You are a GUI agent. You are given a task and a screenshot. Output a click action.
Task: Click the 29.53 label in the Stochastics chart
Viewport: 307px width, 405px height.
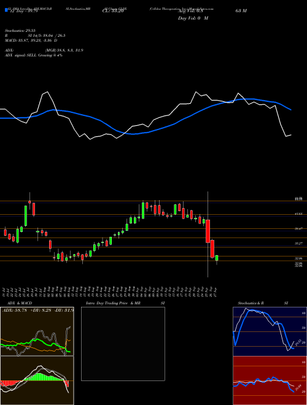pyautogui.click(x=298, y=342)
